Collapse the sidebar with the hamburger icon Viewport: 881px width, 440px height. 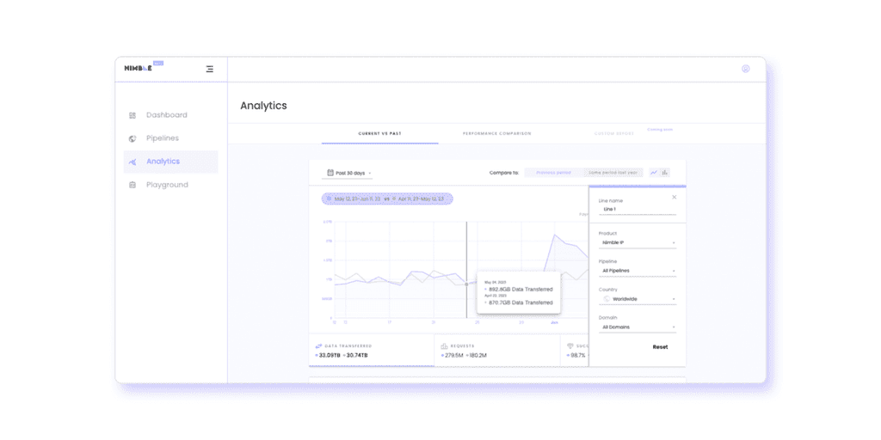tap(210, 69)
